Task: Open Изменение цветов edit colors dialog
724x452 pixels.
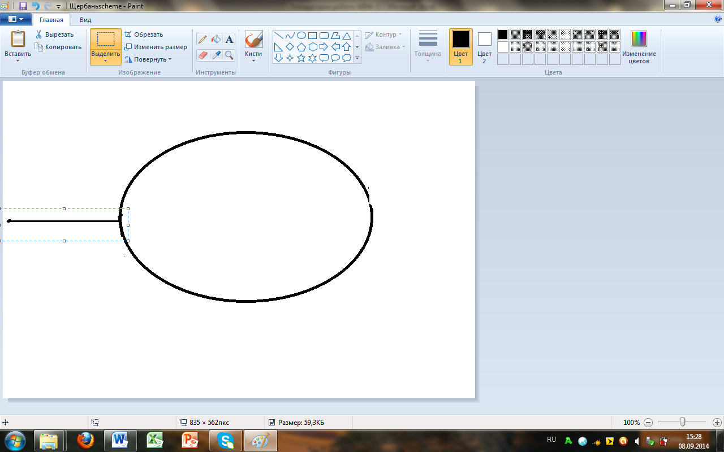Action: [639, 47]
